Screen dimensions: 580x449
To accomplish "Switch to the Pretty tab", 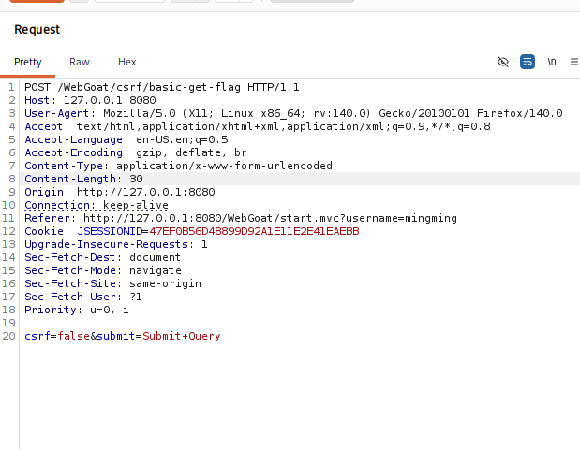I will 28,62.
